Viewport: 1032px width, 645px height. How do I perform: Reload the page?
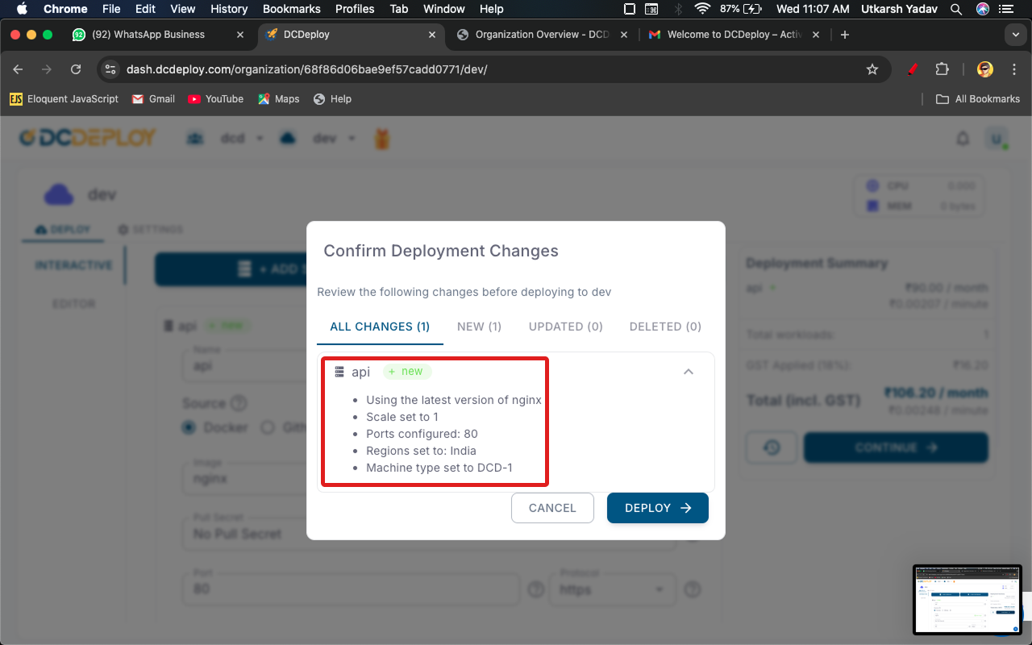click(76, 69)
